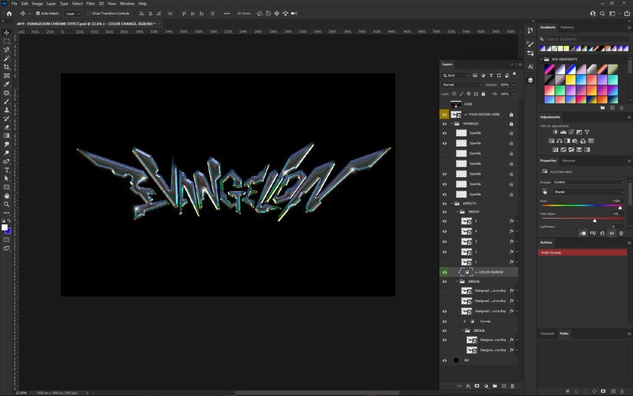Viewport: 633px width, 396px height.
Task: Open the 3D menu
Action: pos(101,3)
